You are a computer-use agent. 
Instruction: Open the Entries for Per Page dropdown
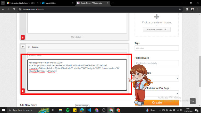coord(157,93)
